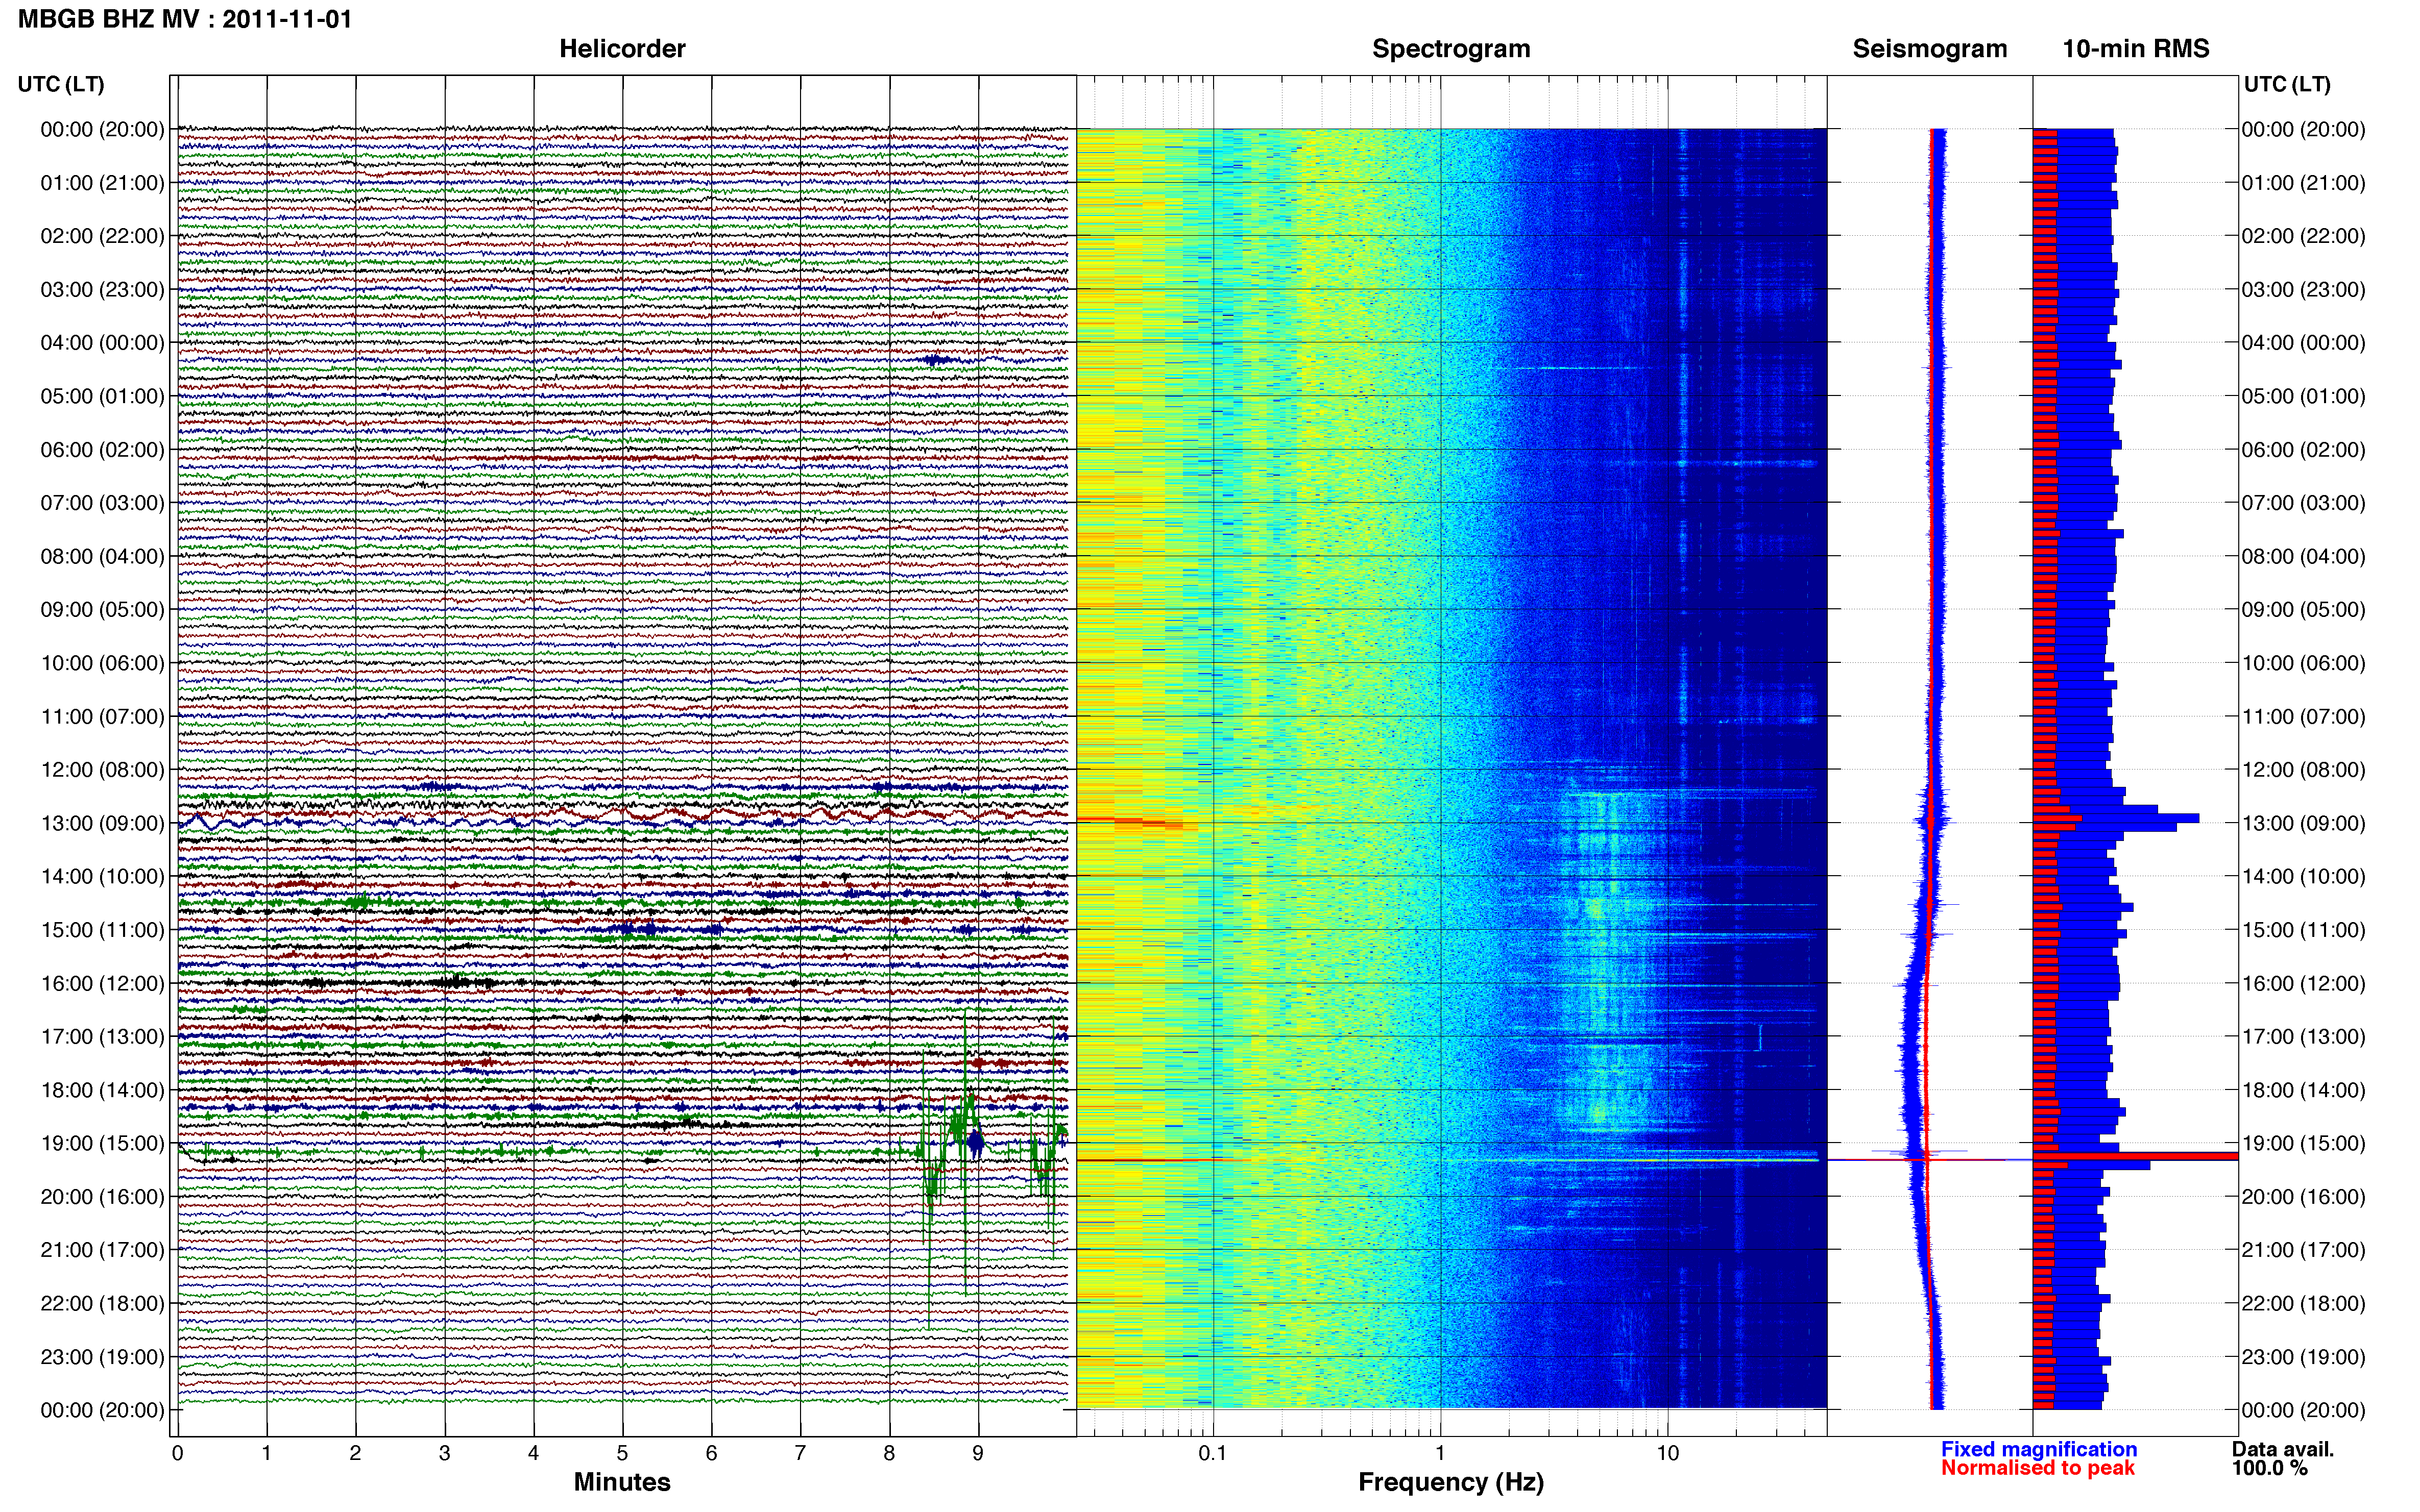Image resolution: width=2420 pixels, height=1512 pixels.
Task: Click right-axis time label '22:00 (18:00)'
Action: [2304, 1304]
